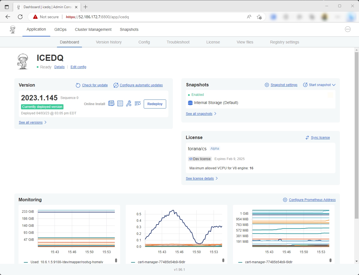This screenshot has height=275, width=359.
Task: Select the Dashboard sub-tab
Action: [x=69, y=42]
